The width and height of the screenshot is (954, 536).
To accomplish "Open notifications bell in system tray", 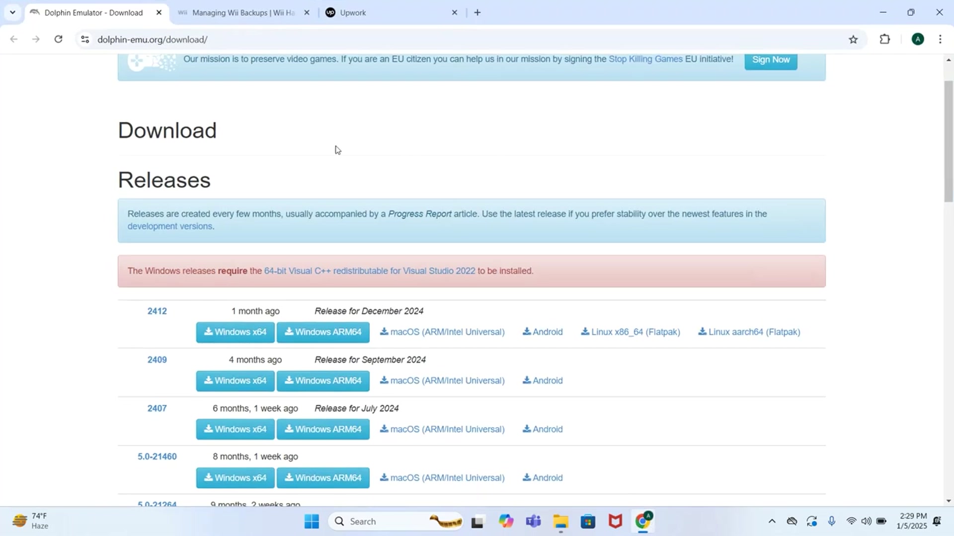I will (937, 521).
